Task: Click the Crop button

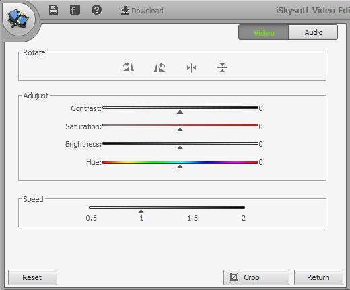Action: (x=256, y=277)
